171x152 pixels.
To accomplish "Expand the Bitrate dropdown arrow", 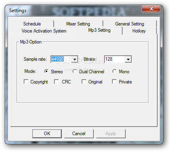I will pyautogui.click(x=128, y=59).
